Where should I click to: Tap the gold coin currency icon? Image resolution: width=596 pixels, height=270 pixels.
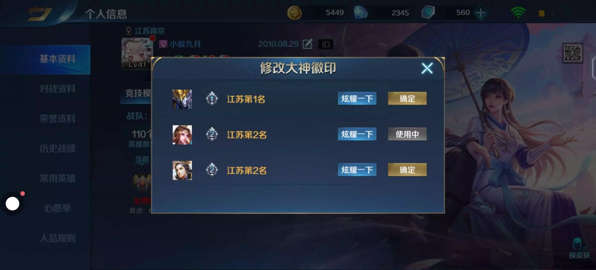tap(294, 13)
